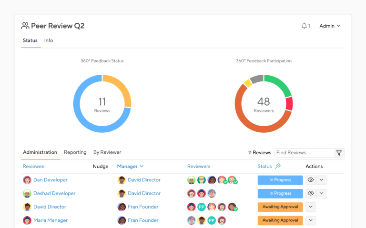Screen dimensions: 366x228
Task: Open the Administration tab
Action: (40, 152)
